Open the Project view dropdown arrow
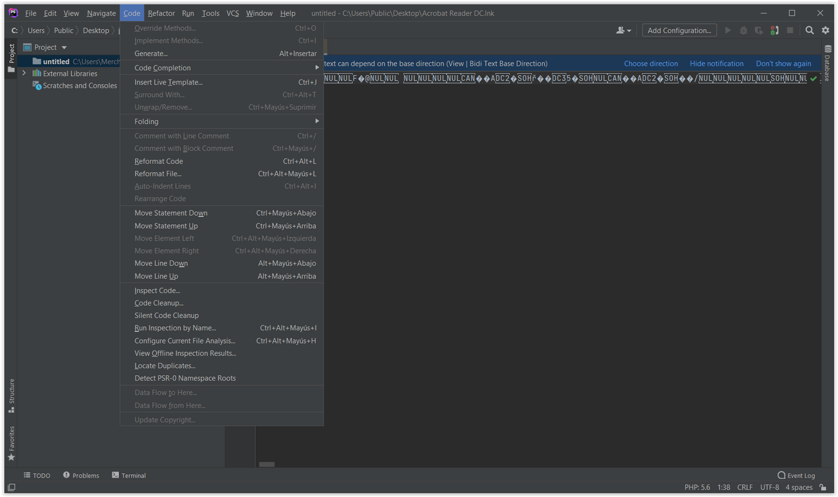Viewport: 838px width, 497px height. (x=64, y=47)
